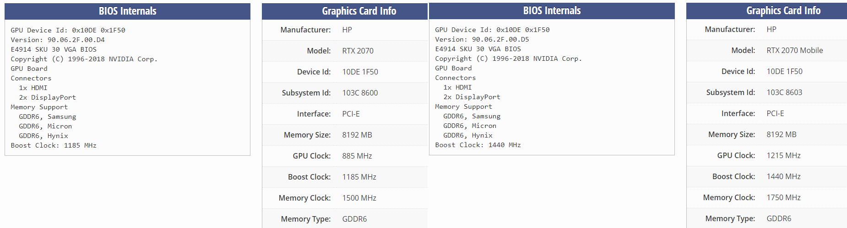Click the 1750 MHz memory clock value
This screenshot has width=847, height=228.
click(x=783, y=197)
